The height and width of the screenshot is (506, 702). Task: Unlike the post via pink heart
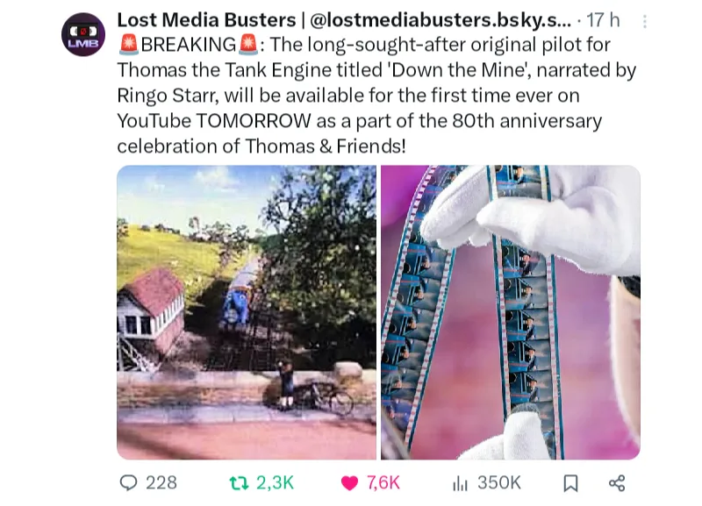[349, 483]
